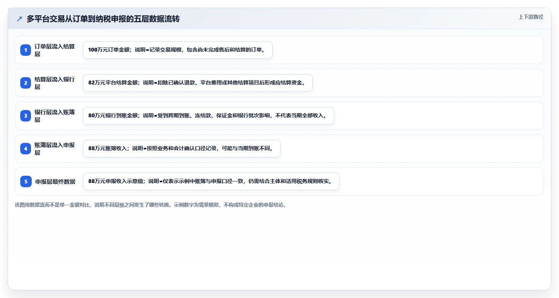
Task: Open the 80万元银行到账金额 description box
Action: pyautogui.click(x=208, y=116)
